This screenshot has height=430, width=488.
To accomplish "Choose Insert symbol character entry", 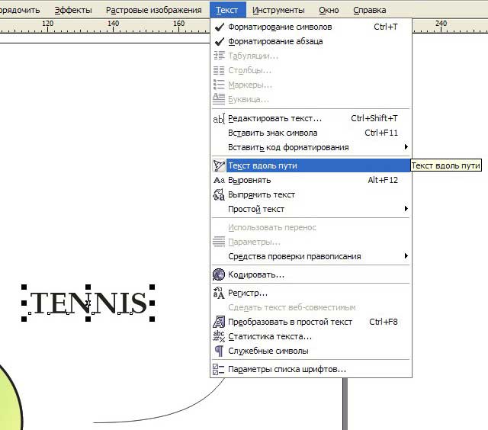I will point(272,133).
